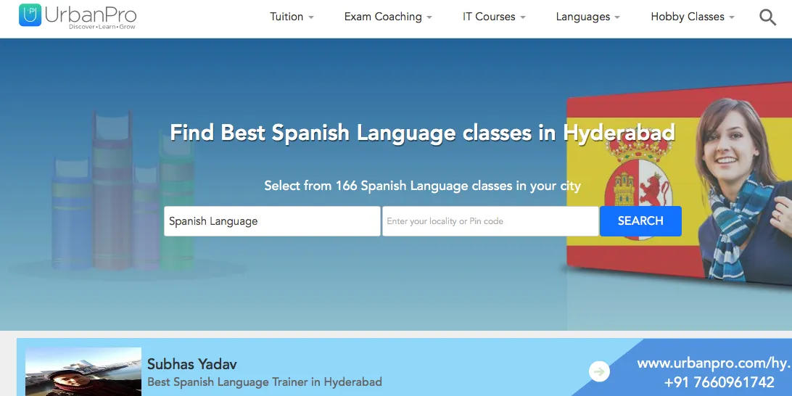Open the UrbanPro logo home link
The width and height of the screenshot is (792, 396).
tap(78, 16)
